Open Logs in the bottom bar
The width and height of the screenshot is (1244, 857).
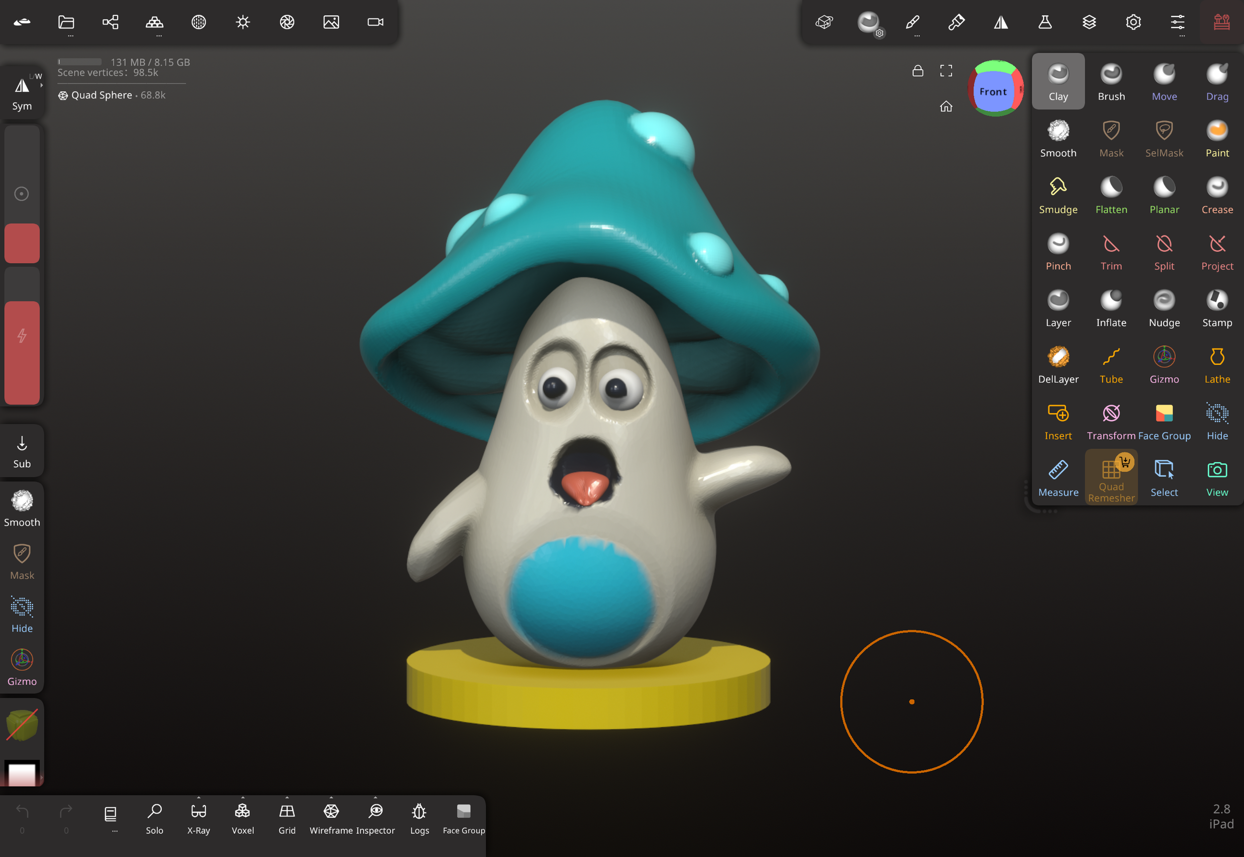(x=419, y=818)
